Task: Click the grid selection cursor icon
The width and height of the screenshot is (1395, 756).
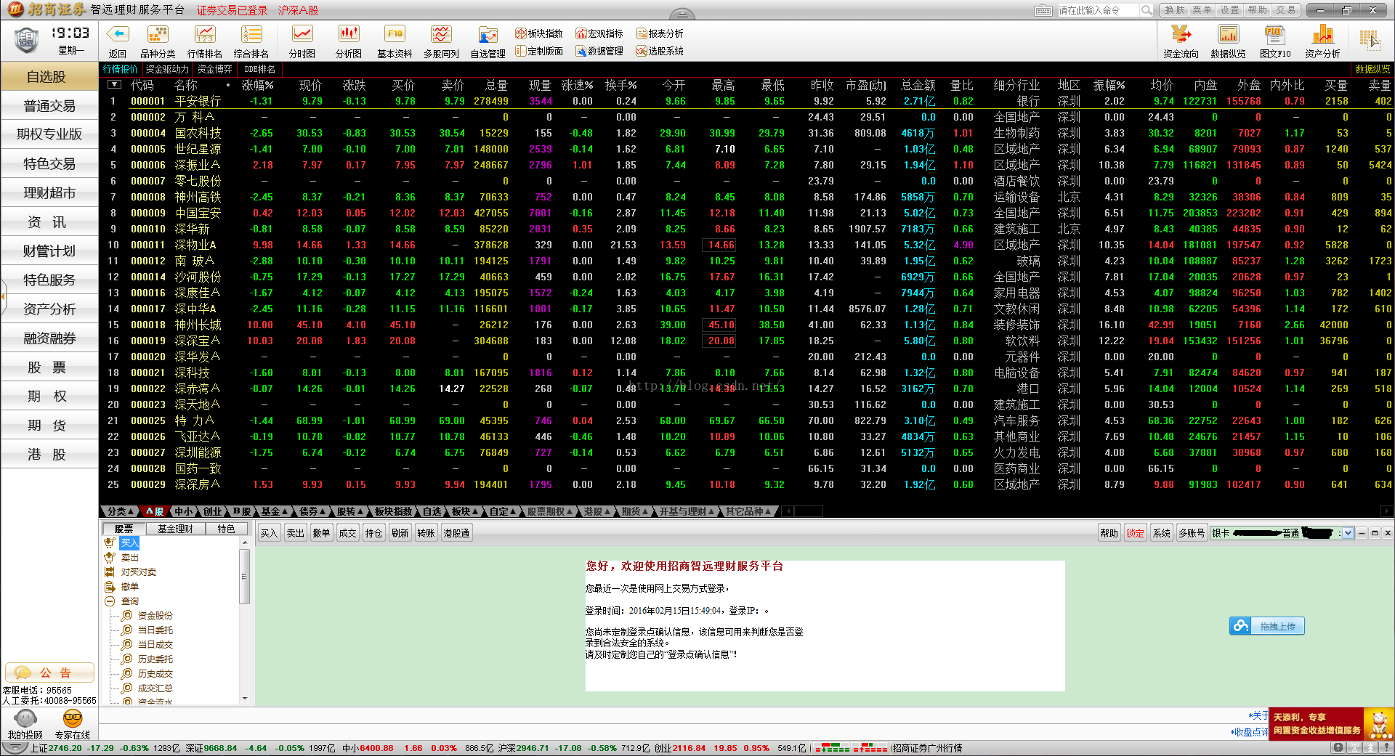Action: click(x=1370, y=39)
